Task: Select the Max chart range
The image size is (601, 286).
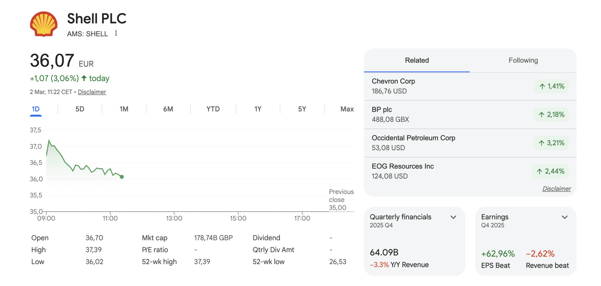Action: [347, 109]
